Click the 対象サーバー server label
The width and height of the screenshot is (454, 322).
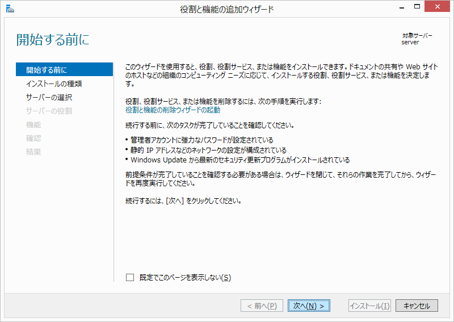point(417,39)
